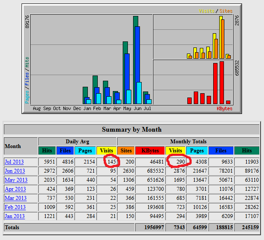Click Jul 2013 daily hits value 5951
Screen dimensions: 264x240
tap(50, 162)
